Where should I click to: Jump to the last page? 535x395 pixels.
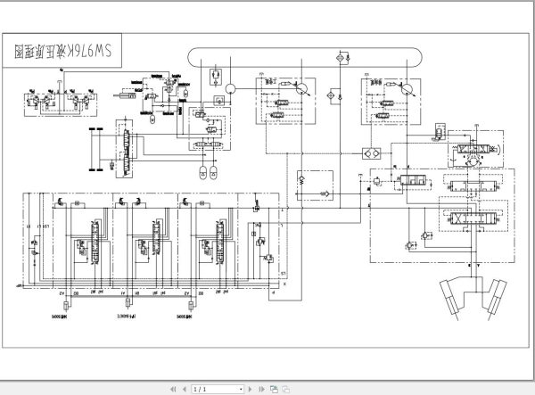point(261,389)
